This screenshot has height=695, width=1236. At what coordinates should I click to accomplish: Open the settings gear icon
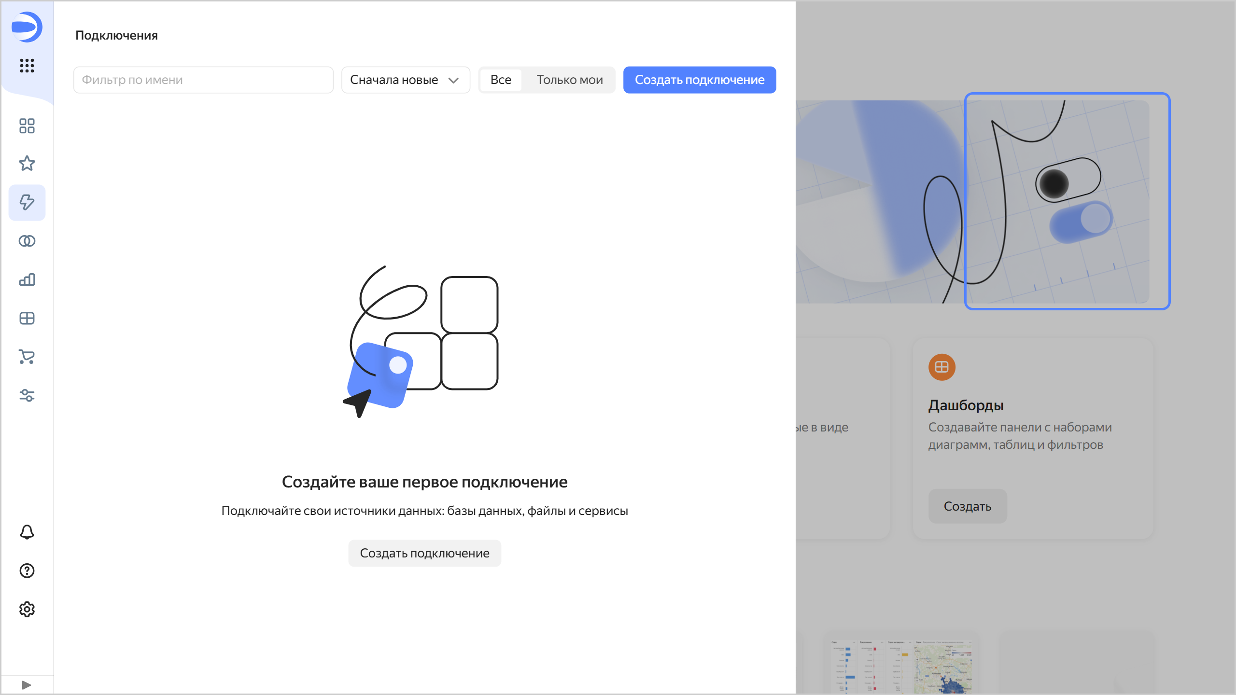[27, 609]
